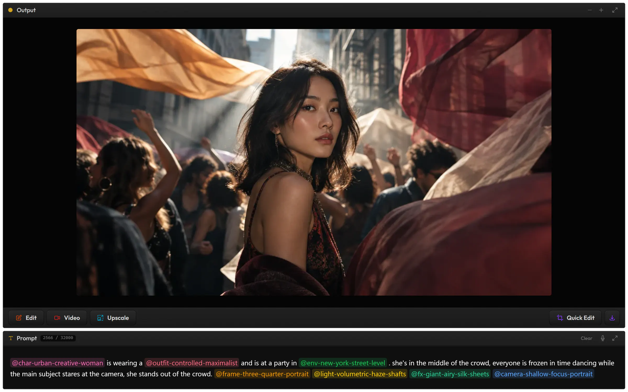Select the @char-urban-creative-woman tag
Viewport: 628px width, 392px height.
click(58, 363)
